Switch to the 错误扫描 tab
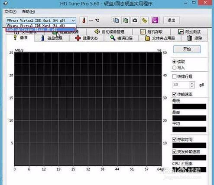 point(121,38)
